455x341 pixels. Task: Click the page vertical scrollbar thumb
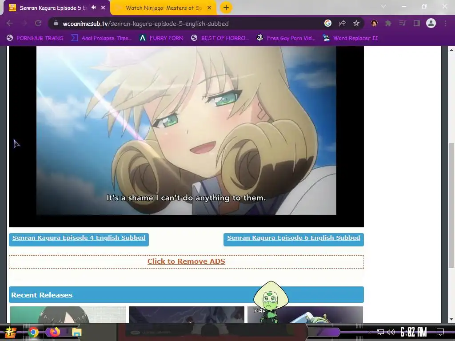click(451, 205)
